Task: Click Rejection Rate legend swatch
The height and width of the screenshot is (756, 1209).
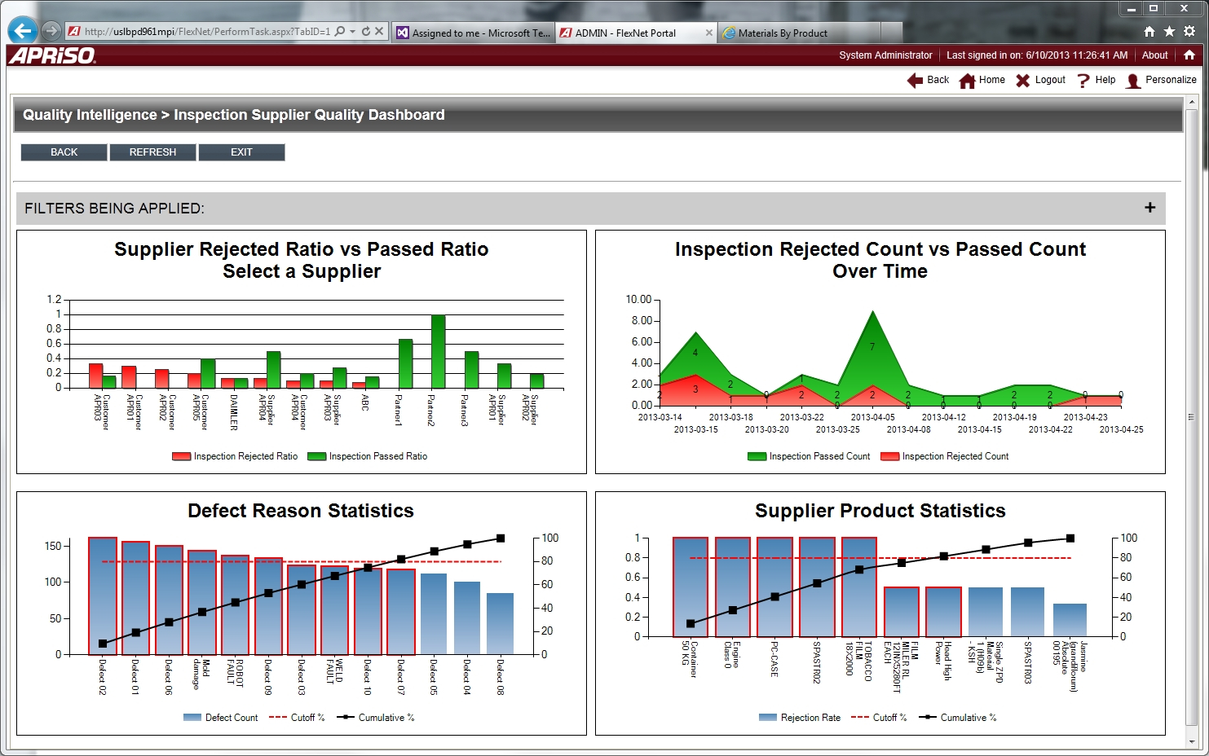Action: pos(768,718)
